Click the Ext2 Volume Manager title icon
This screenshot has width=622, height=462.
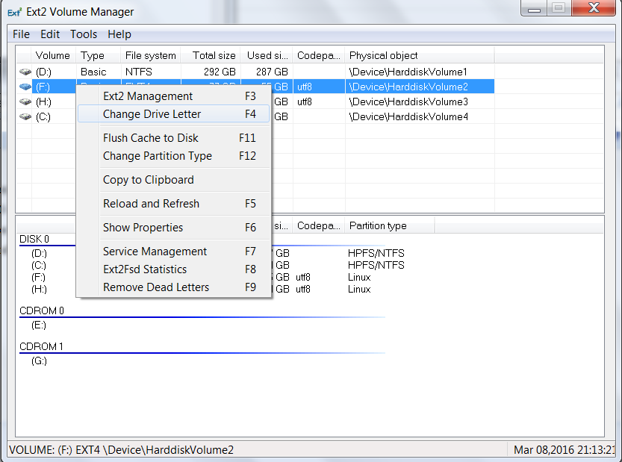[14, 12]
